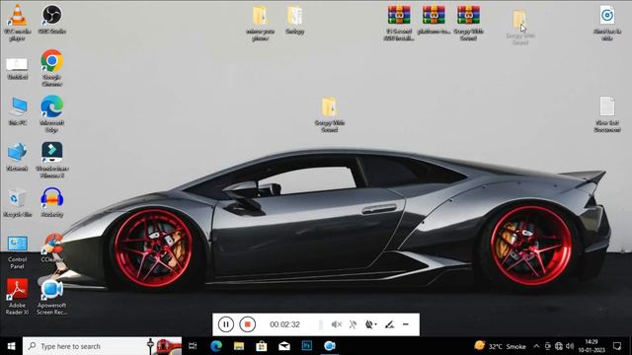The image size is (632, 355).
Task: Stop the screen recording
Action: 247,324
